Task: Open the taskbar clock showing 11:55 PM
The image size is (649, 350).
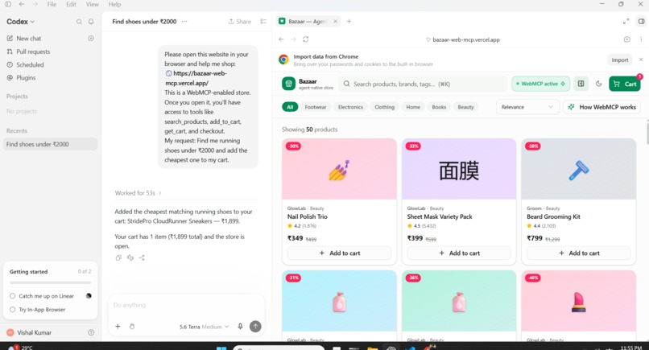Action: tap(631, 348)
